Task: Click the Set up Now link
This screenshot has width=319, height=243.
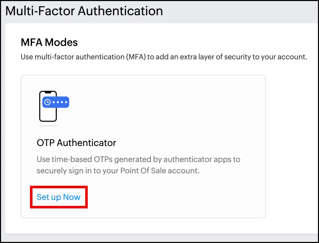Action: (59, 197)
